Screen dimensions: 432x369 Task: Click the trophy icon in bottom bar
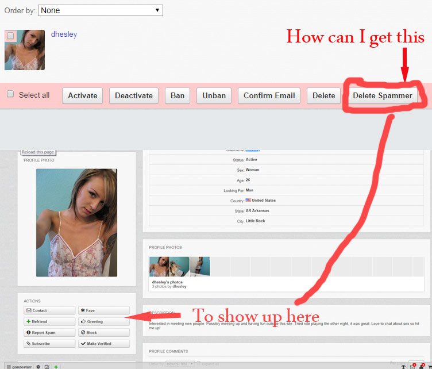coord(403,366)
